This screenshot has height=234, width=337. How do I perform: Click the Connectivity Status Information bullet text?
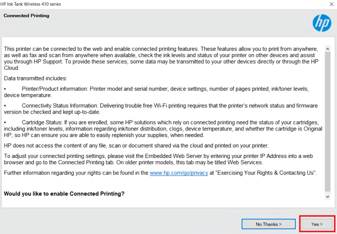(161, 109)
